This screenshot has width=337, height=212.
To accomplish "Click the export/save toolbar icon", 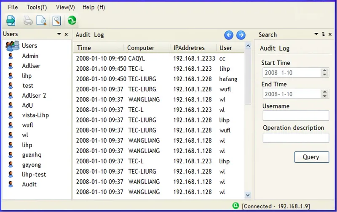I will point(11,21).
